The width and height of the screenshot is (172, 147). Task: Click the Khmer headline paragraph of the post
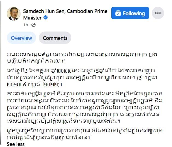[82, 58]
